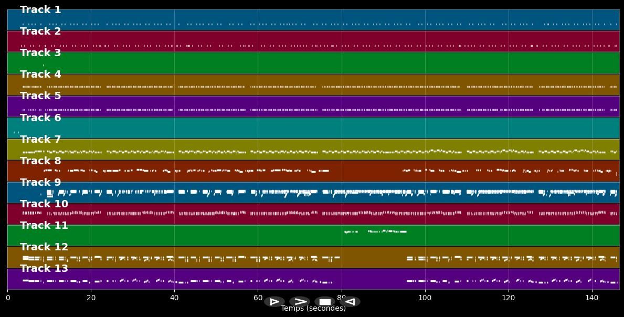Click the left-pointing triangle rewind button
Screen dimensions: 624x317
(350, 302)
